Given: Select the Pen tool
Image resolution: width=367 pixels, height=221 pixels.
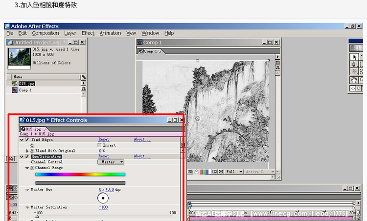Looking at the screenshot, I should [x=354, y=65].
